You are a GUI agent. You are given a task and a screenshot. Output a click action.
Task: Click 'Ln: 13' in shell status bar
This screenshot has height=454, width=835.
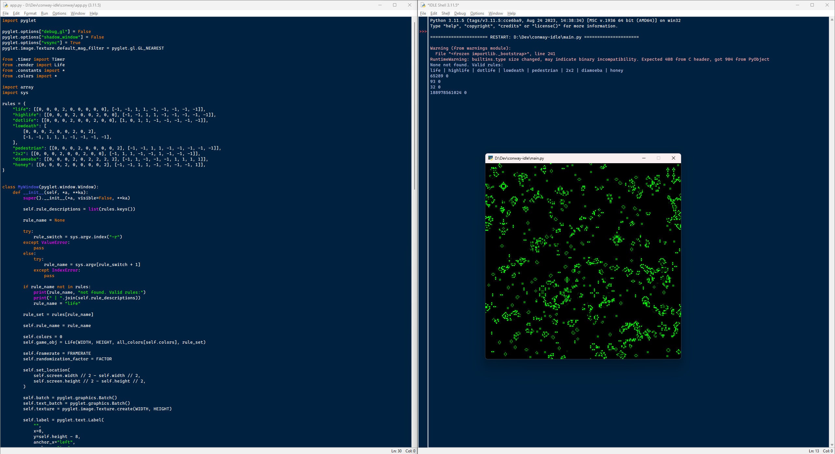[x=814, y=451]
